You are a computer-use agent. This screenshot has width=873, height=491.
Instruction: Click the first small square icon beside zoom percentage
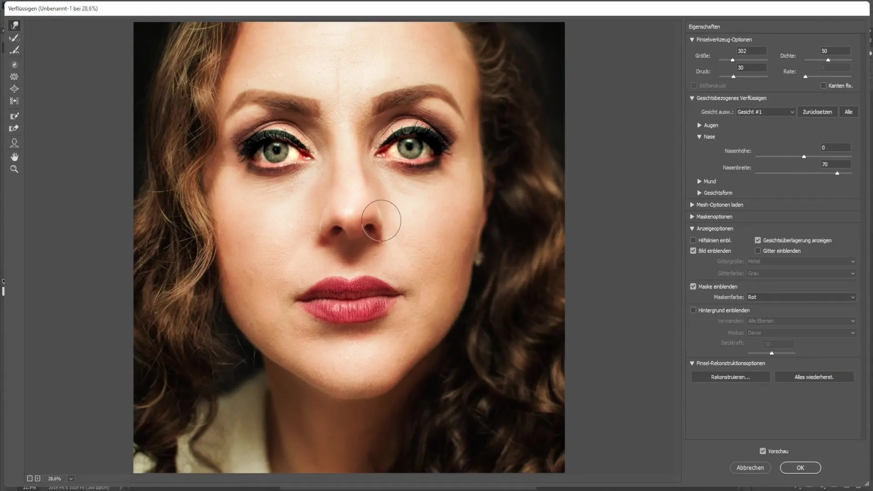tap(30, 478)
